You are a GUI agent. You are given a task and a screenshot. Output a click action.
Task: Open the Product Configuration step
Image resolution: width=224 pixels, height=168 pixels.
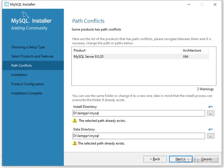(28, 84)
